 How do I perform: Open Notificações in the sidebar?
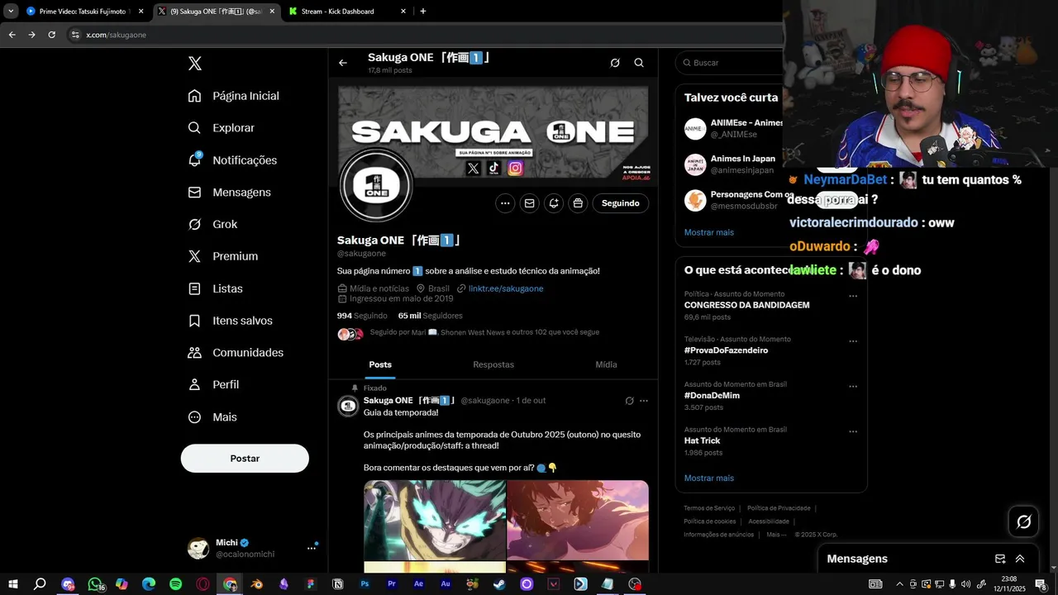[232, 160]
